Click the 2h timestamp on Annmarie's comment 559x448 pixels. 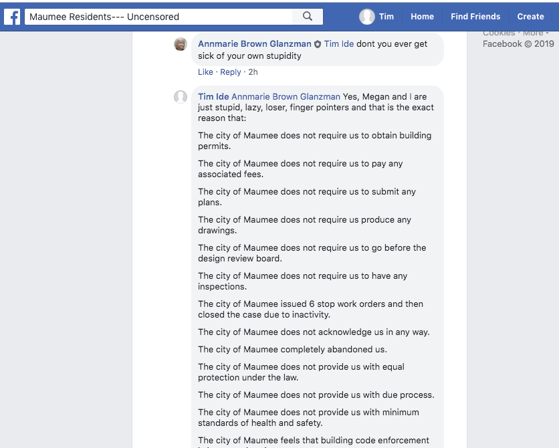pyautogui.click(x=253, y=72)
